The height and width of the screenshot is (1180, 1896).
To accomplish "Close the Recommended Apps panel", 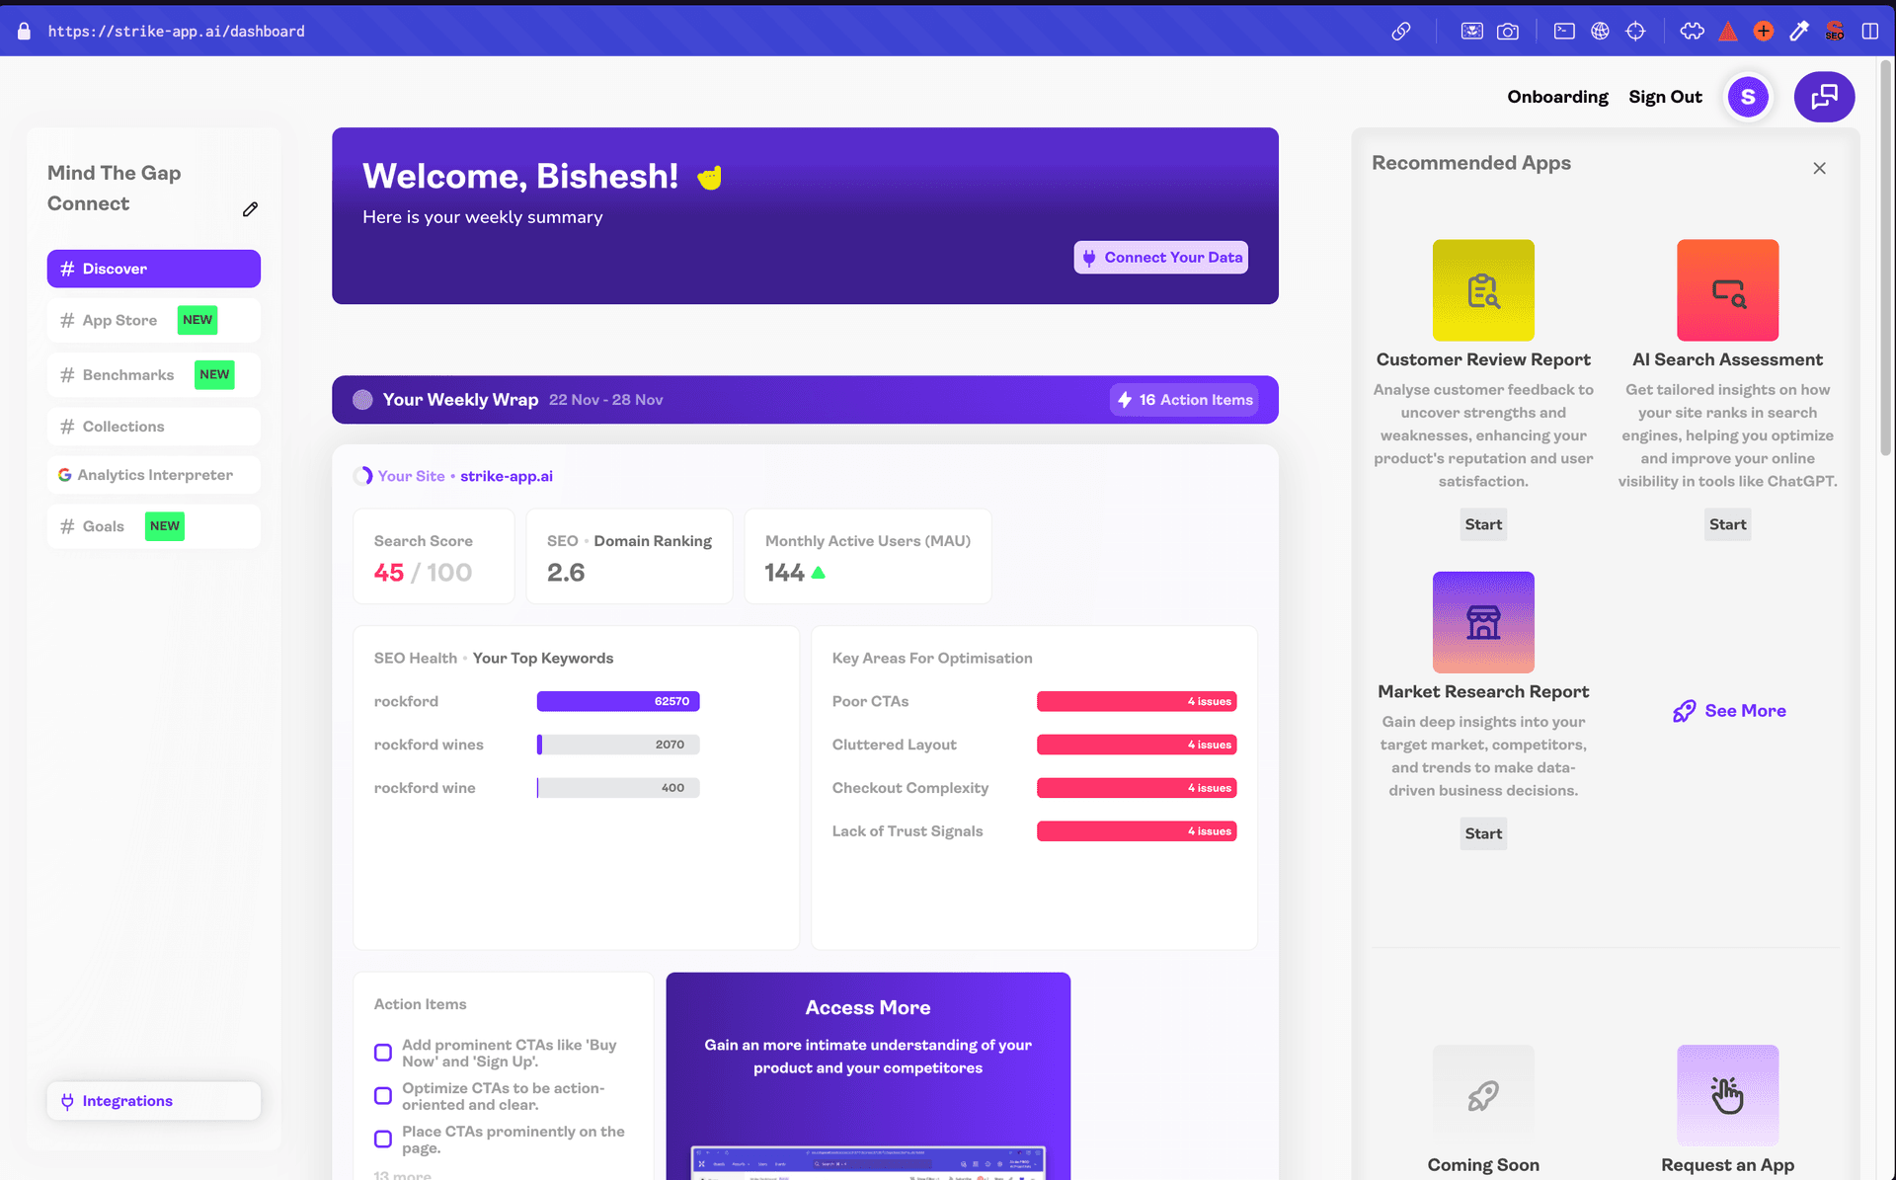I will 1819,168.
